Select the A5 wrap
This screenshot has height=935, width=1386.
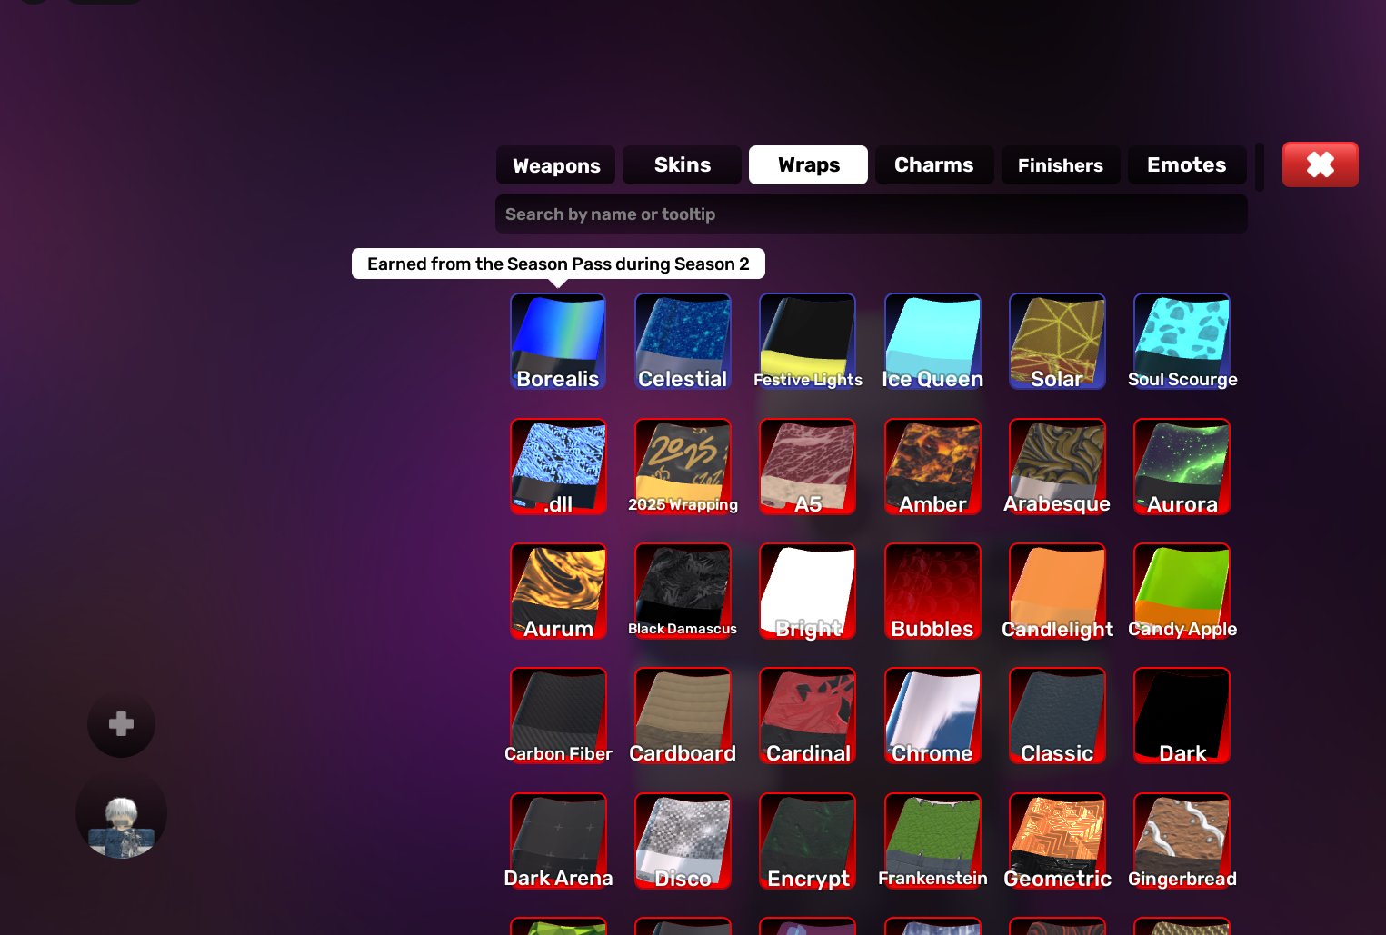click(807, 466)
